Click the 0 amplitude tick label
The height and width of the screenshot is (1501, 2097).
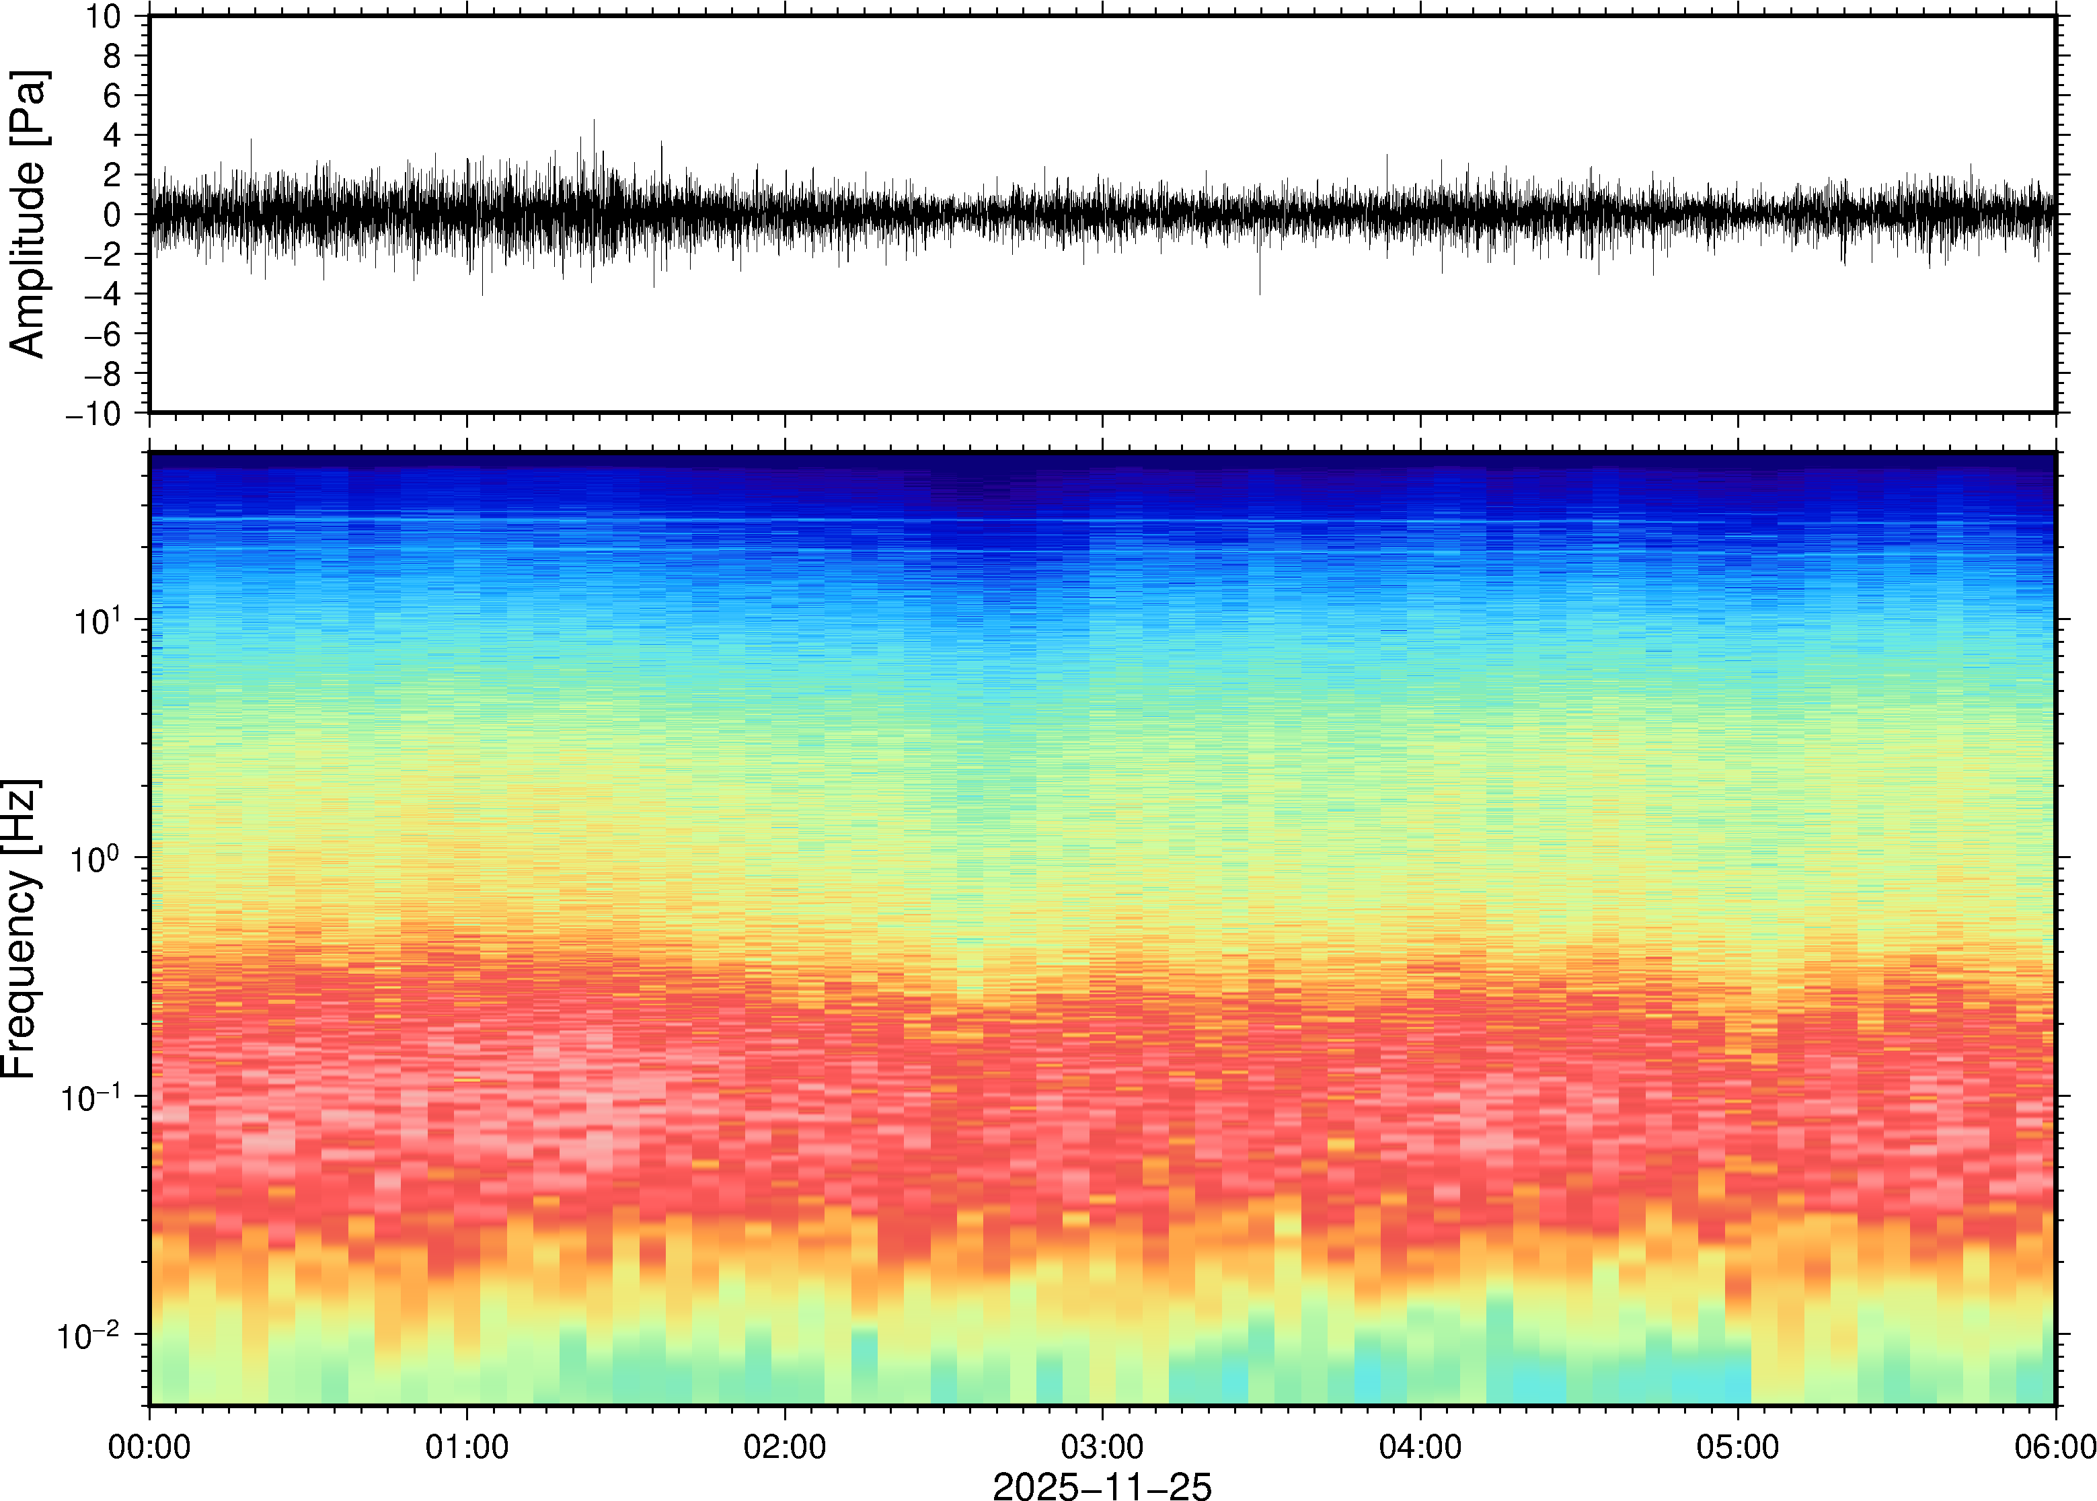(x=112, y=215)
